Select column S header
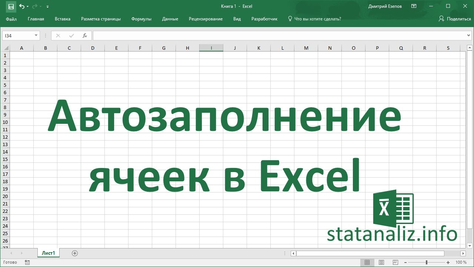The image size is (474, 267). point(448,48)
